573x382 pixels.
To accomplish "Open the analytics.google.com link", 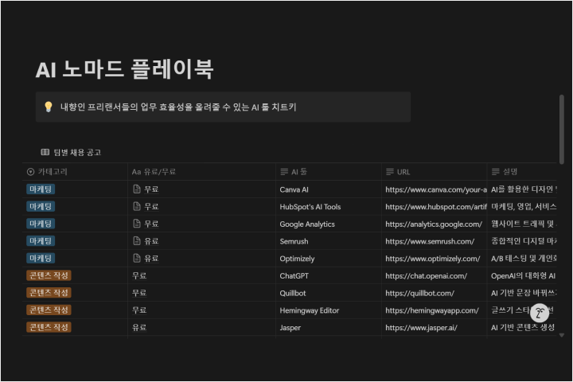I will (434, 224).
